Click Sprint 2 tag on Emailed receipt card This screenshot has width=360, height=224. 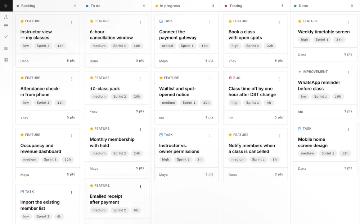click(120, 210)
